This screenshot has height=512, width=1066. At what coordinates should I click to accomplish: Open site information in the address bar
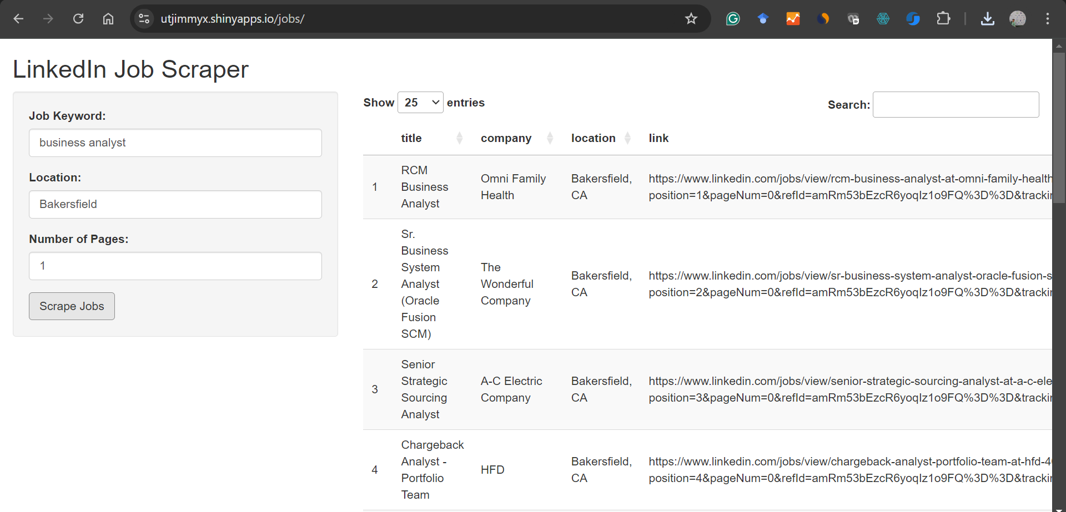coord(143,18)
